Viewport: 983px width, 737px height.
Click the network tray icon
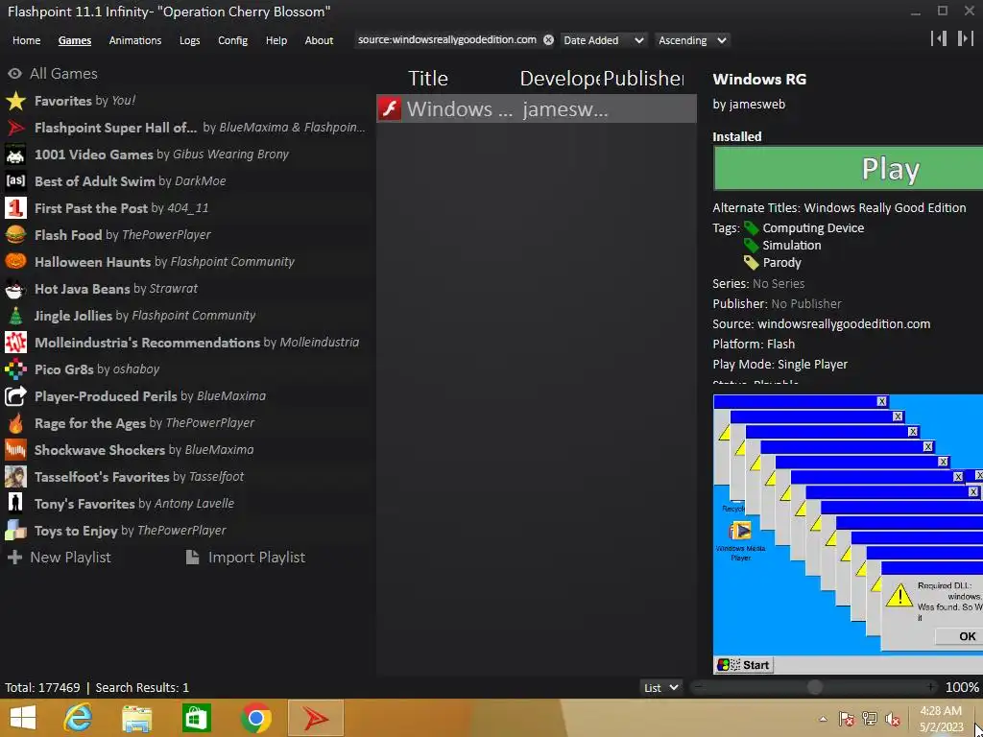[x=870, y=719]
